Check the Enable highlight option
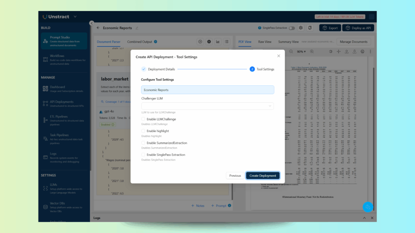Image resolution: width=415 pixels, height=233 pixels. [x=143, y=131]
